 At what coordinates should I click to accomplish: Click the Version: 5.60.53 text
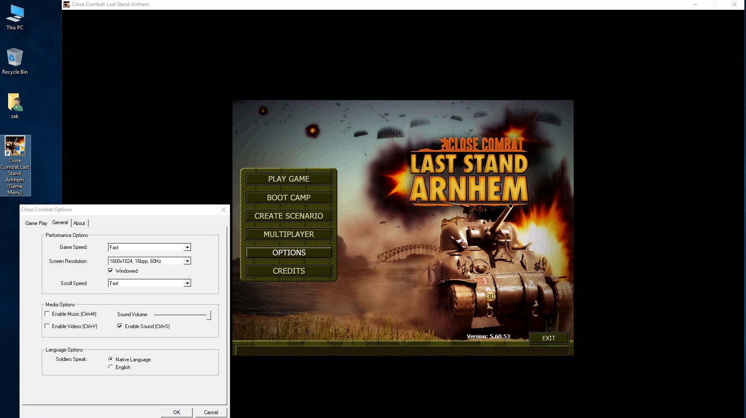[x=488, y=337]
